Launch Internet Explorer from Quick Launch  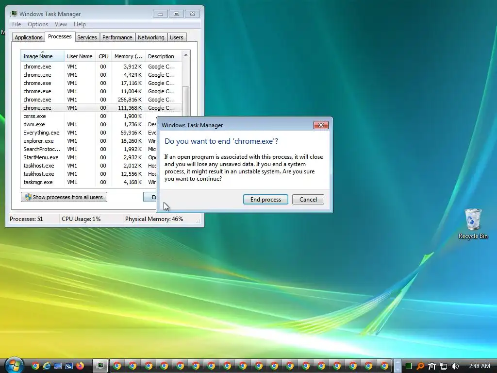(47, 366)
